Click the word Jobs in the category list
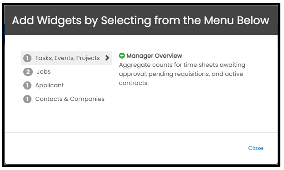The width and height of the screenshot is (284, 170). (x=44, y=72)
